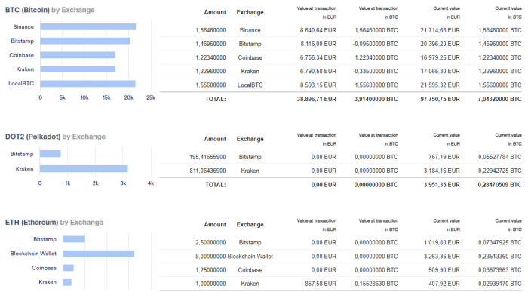Click the Blockchain Wallet row in Ethereum table
This screenshot has height=292, width=528.
pos(341,257)
